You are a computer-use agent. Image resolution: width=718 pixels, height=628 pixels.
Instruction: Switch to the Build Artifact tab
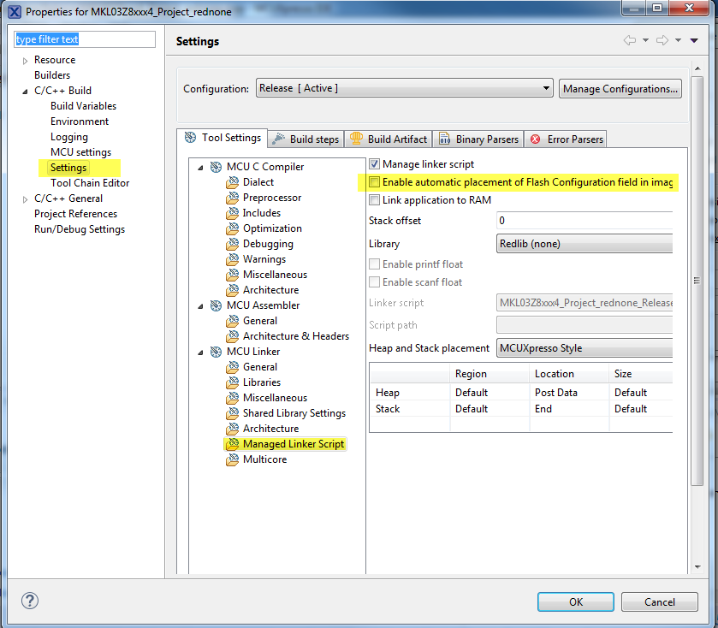(x=389, y=139)
